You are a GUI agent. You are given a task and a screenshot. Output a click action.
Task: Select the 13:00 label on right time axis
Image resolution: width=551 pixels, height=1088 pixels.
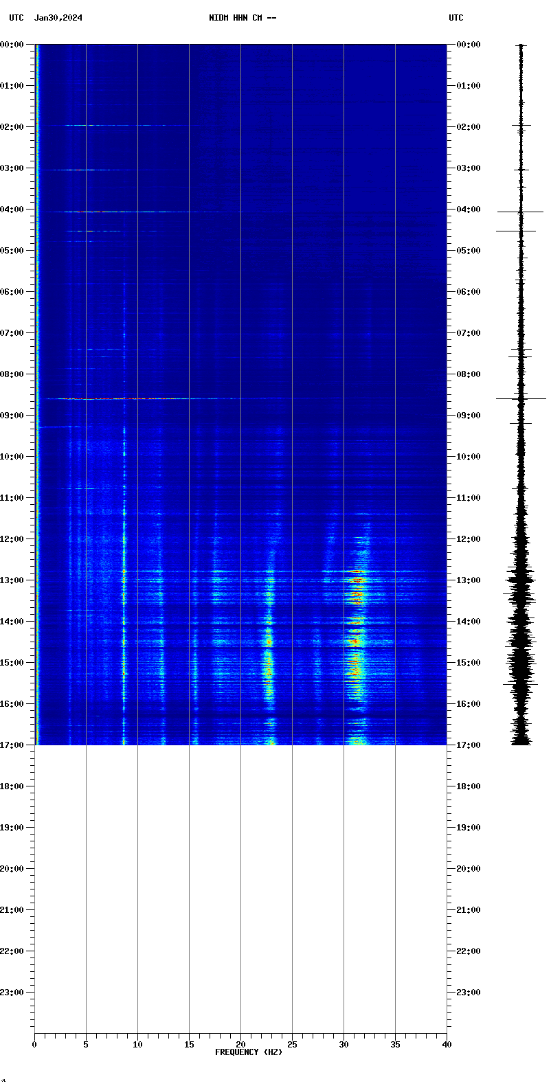tap(468, 580)
